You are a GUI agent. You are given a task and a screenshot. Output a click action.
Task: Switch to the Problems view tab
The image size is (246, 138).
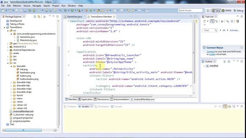[70, 107]
